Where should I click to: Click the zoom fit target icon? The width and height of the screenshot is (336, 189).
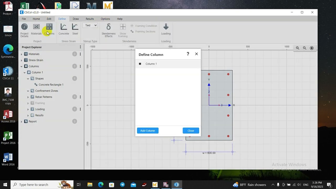pyautogui.click(x=312, y=48)
